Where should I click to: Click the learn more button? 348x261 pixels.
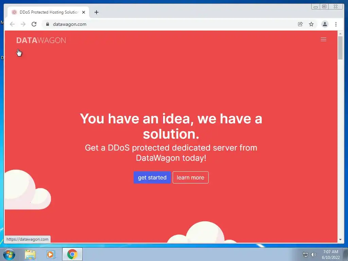point(190,177)
